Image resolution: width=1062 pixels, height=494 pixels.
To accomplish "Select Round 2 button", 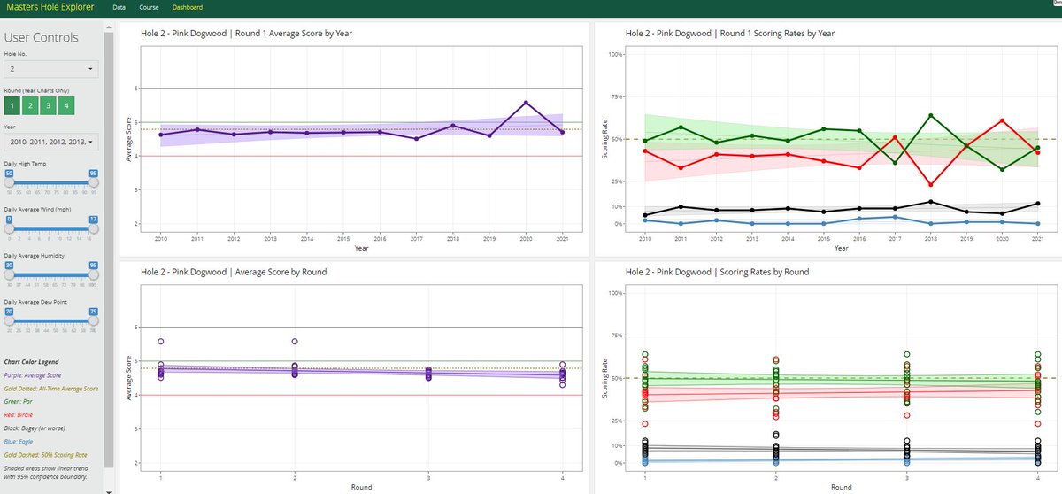I will pyautogui.click(x=30, y=106).
